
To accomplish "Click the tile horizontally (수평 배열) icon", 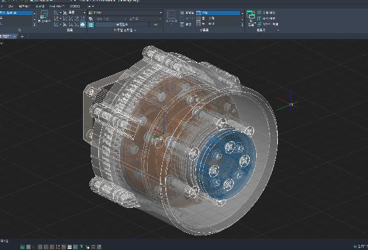I will 259,12.
